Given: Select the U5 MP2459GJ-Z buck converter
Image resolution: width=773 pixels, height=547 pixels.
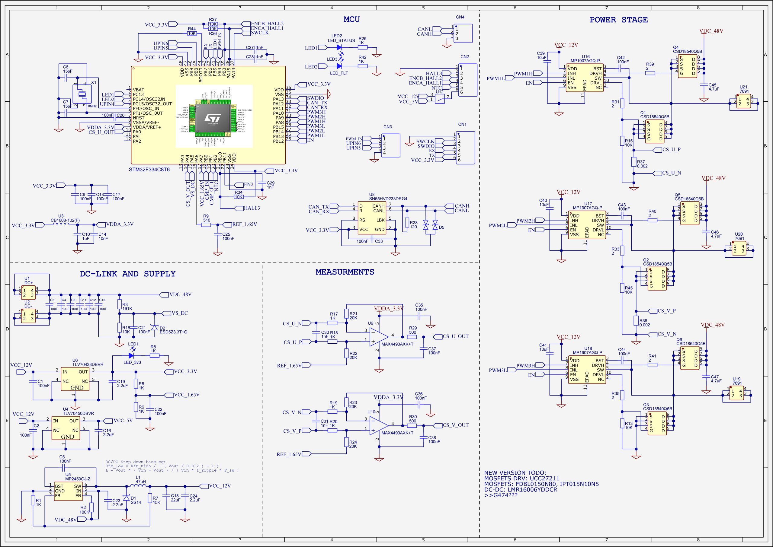Looking at the screenshot, I should pos(69,491).
